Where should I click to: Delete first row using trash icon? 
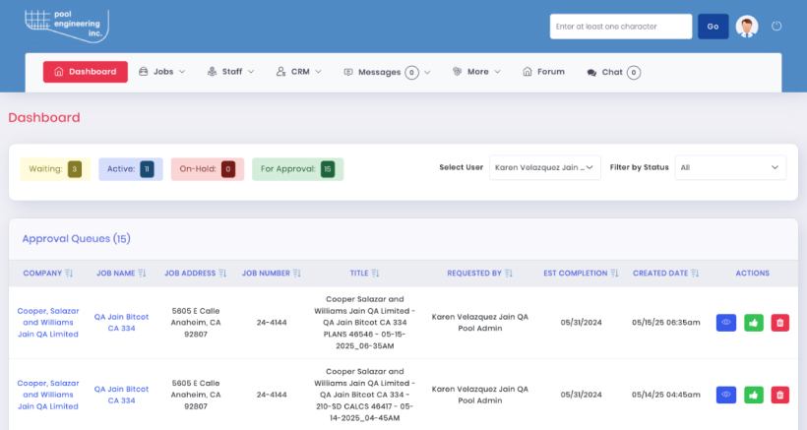coord(779,322)
